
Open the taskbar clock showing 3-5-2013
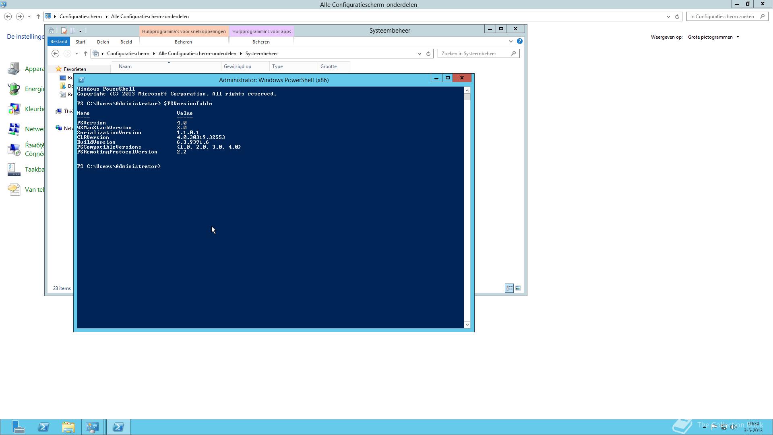pos(753,427)
